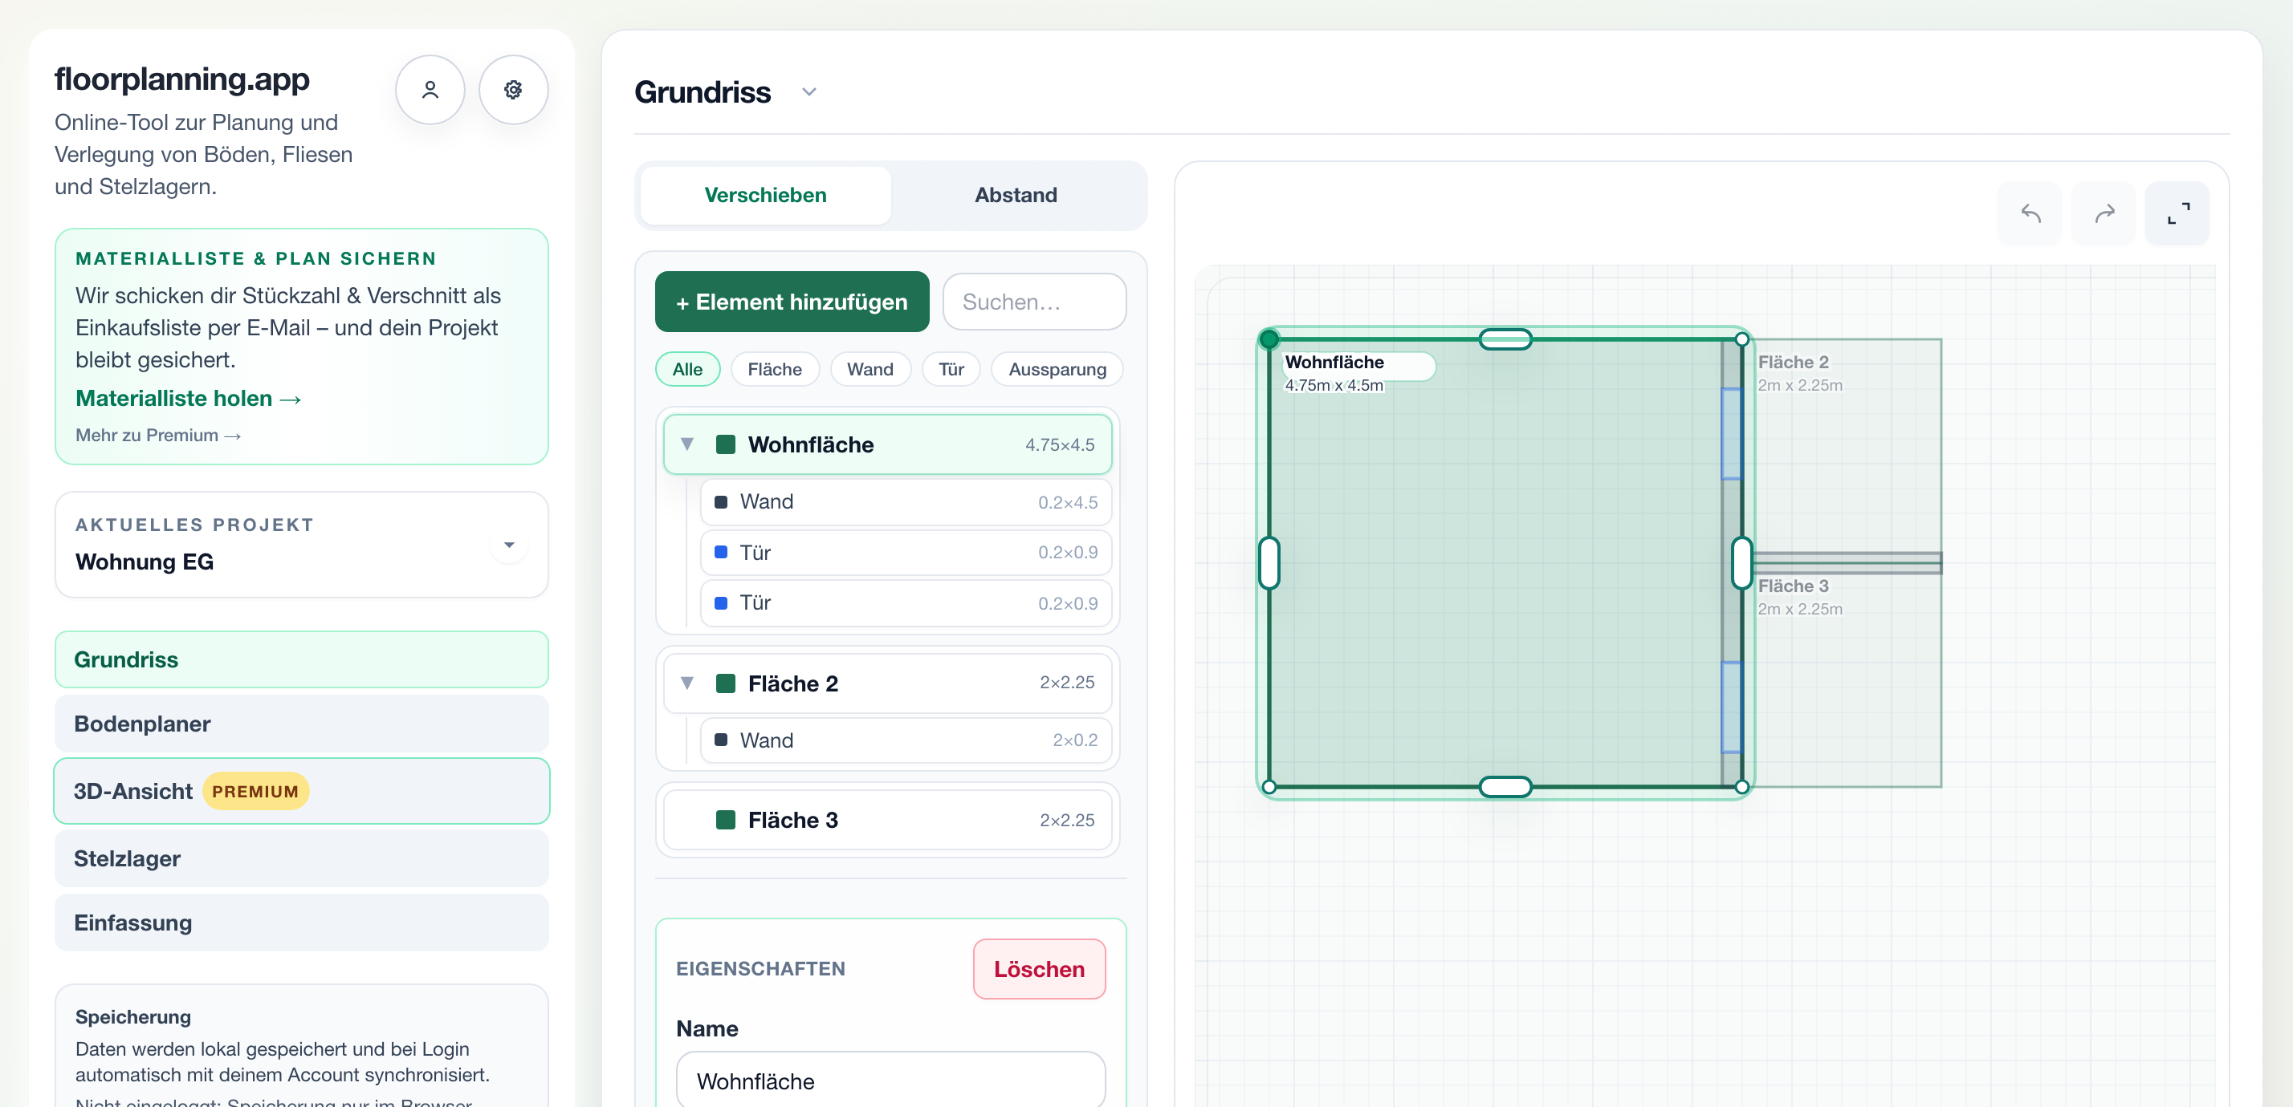Screen dimensions: 2293x1107
Task: Collapse the Wohnfläche tree group
Action: (687, 444)
